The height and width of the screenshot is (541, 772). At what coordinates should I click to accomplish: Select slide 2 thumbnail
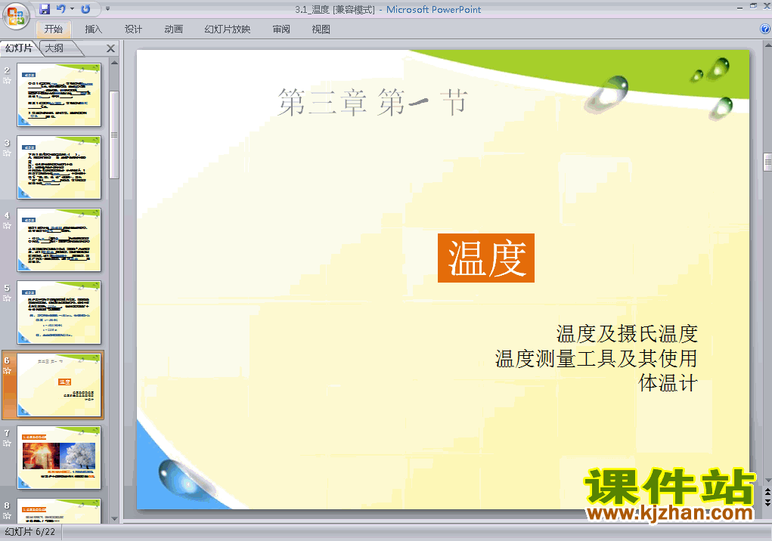(x=59, y=95)
